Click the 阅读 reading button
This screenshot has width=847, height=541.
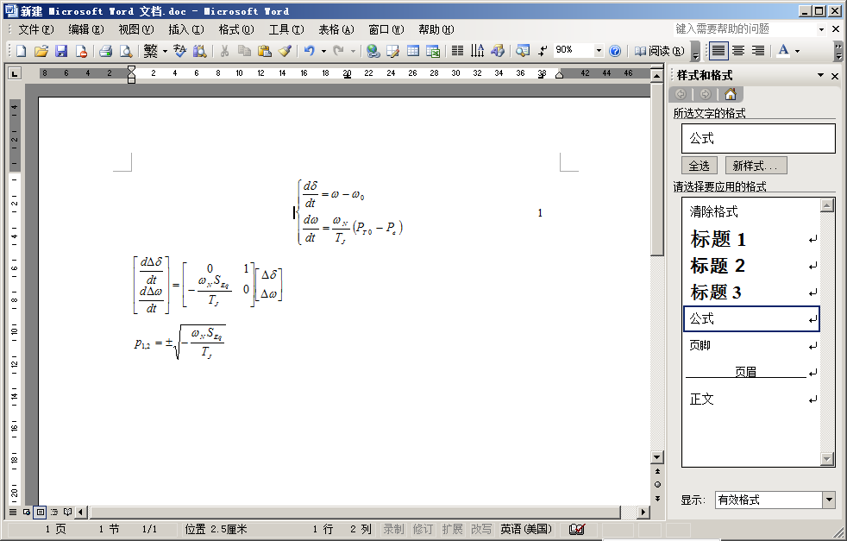659,51
